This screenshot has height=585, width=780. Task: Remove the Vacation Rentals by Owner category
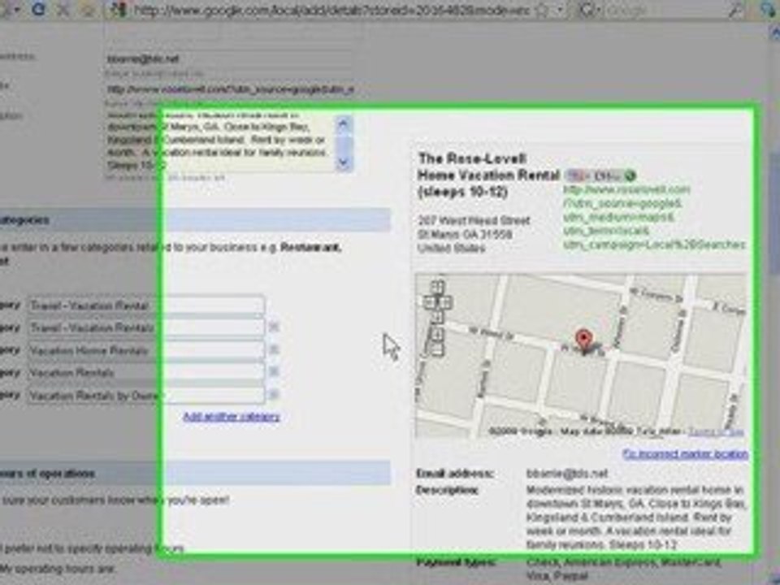274,395
